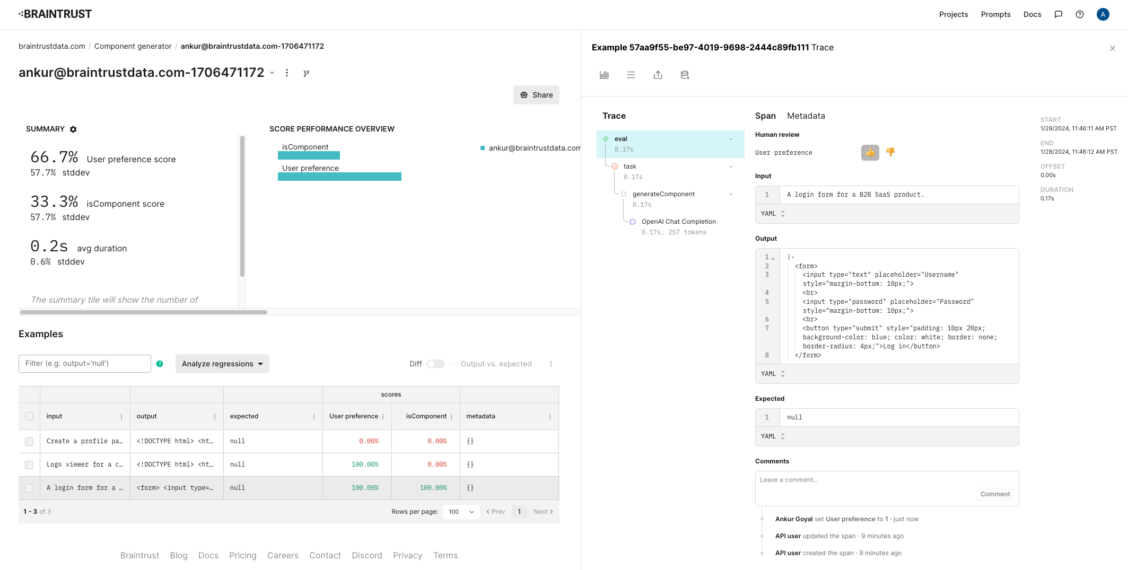Select the Logs viewer row checkbox
The width and height of the screenshot is (1128, 570).
pos(29,464)
